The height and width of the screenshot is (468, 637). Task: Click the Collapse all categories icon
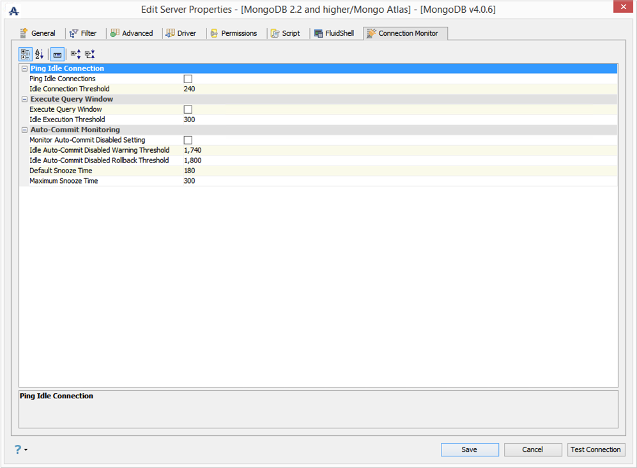tap(90, 54)
